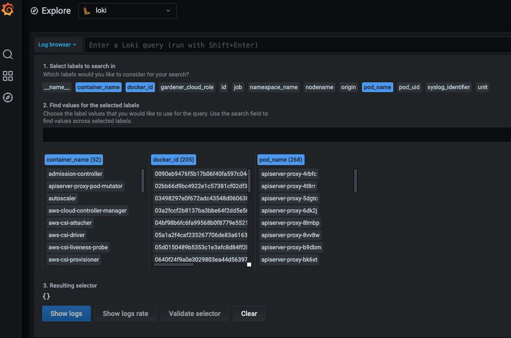Click Show logs rate button

(125, 314)
